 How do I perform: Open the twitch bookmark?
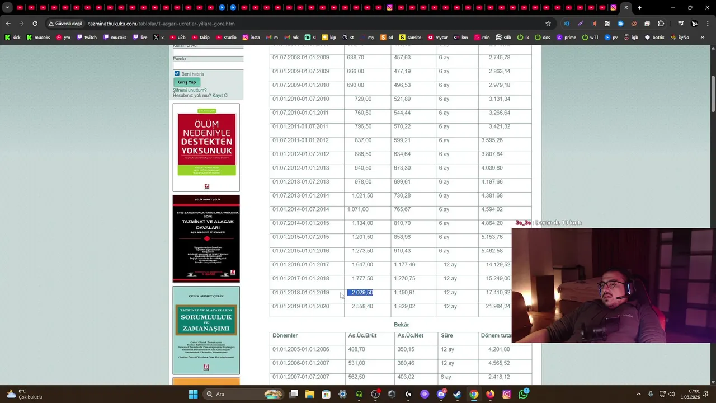click(x=87, y=38)
